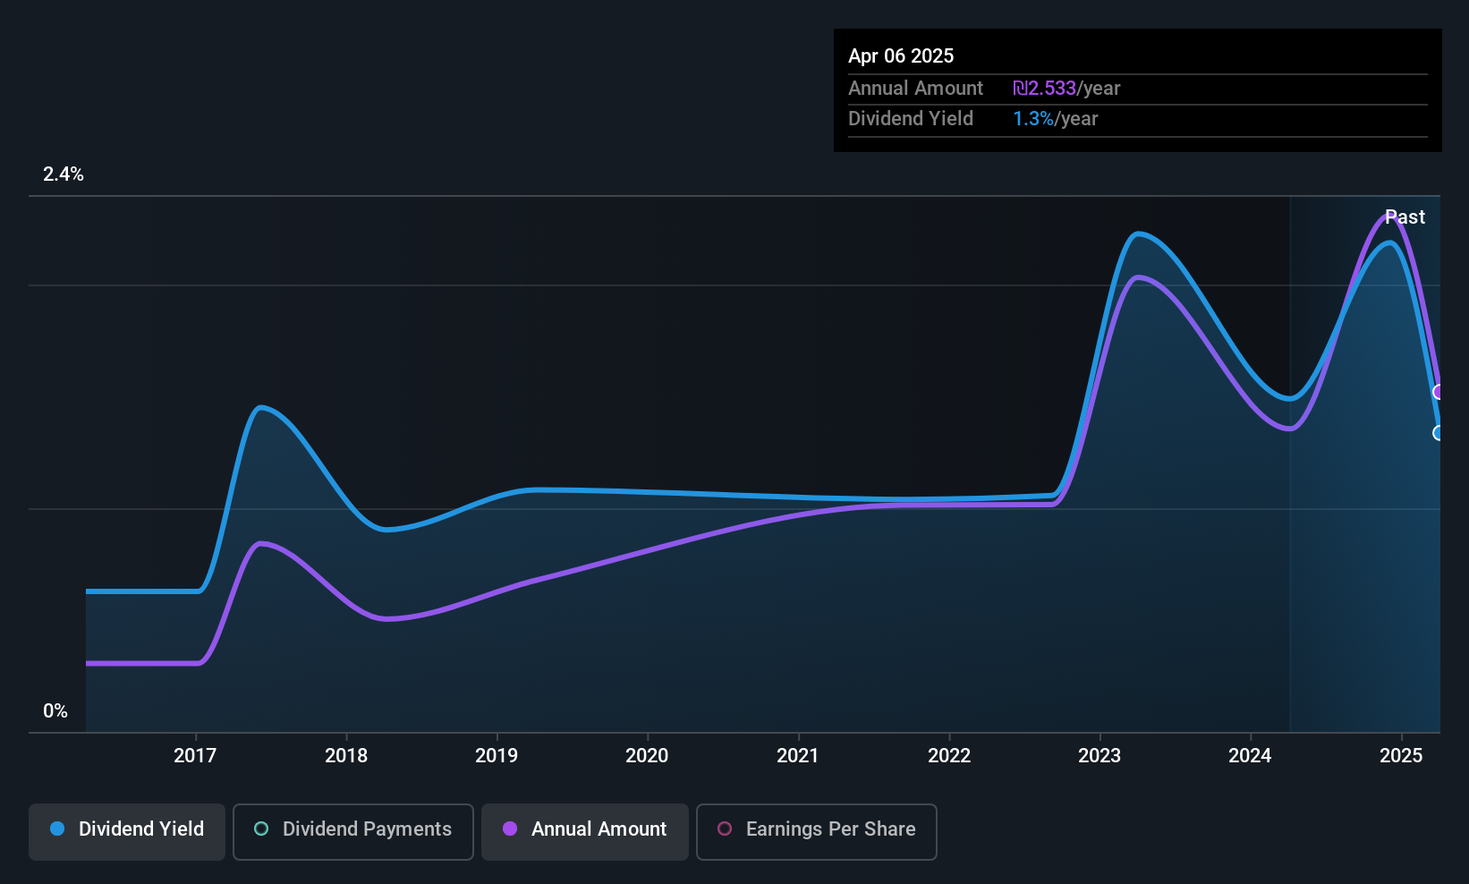
Task: Click the blue end-point marker on the Dividend Yield line
Action: [x=1439, y=433]
